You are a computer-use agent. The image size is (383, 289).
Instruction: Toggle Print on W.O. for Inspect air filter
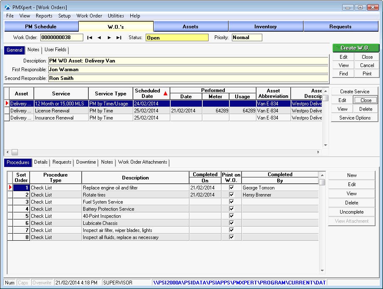[x=231, y=230]
